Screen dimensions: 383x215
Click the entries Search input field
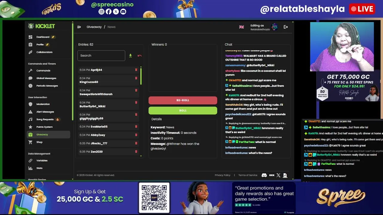click(x=101, y=56)
